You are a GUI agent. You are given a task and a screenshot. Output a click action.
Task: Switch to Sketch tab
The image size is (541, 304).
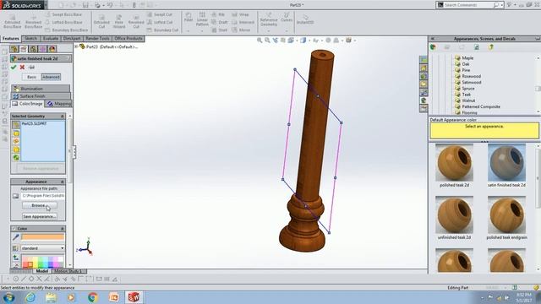tap(30, 39)
